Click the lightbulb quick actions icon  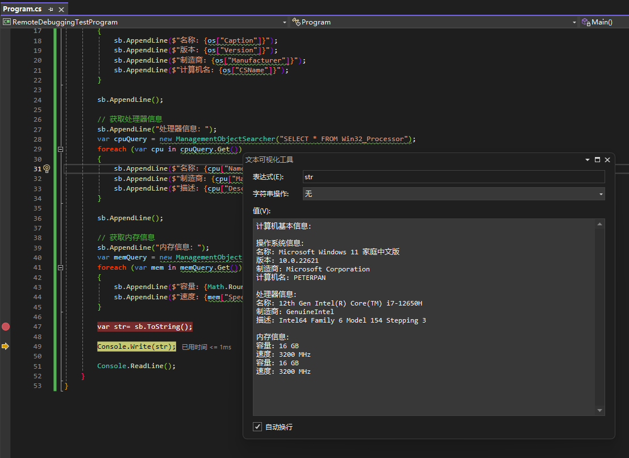47,168
